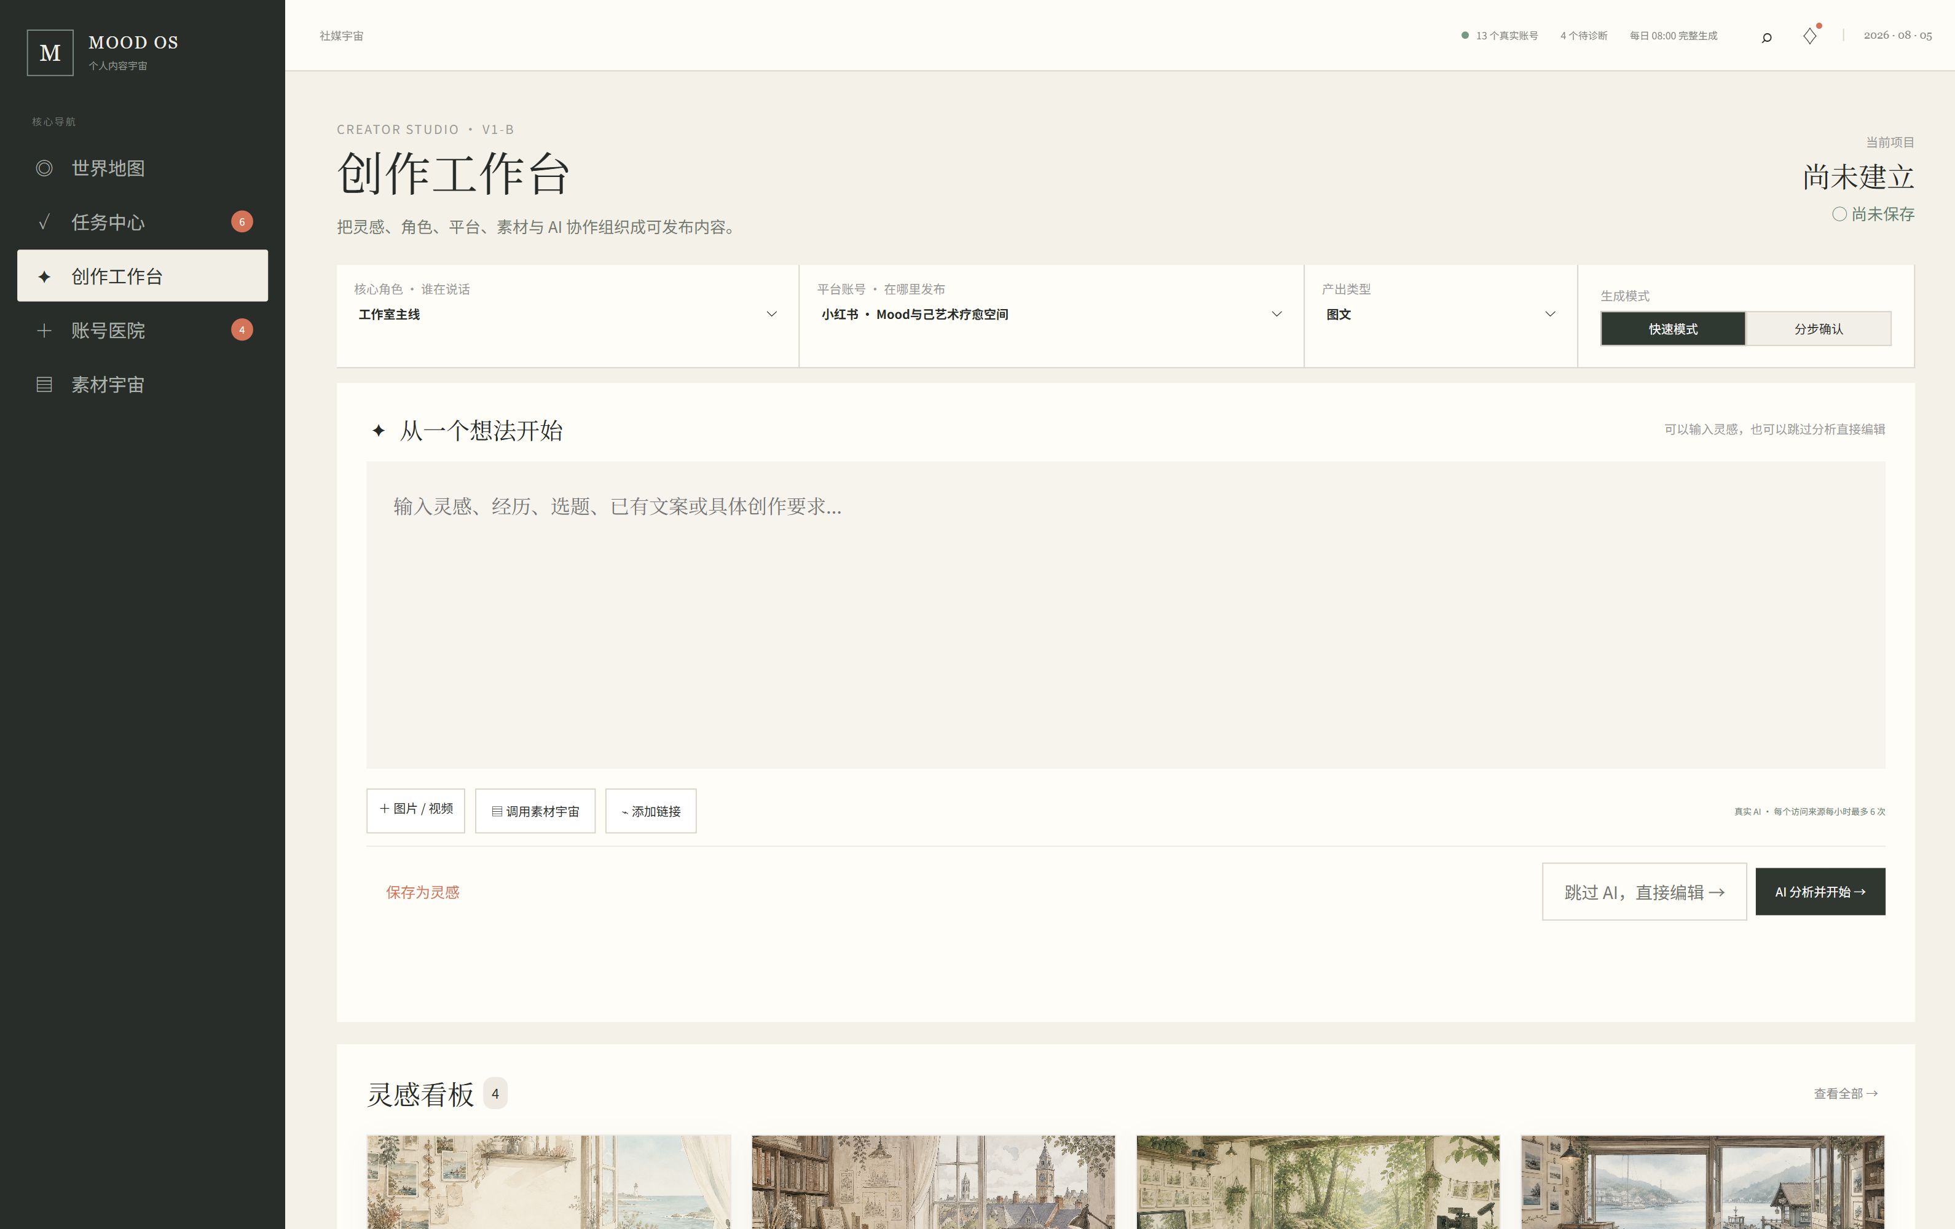1955x1229 pixels.
Task: Click 社媒宇宙 breadcrumb text
Action: (x=341, y=36)
